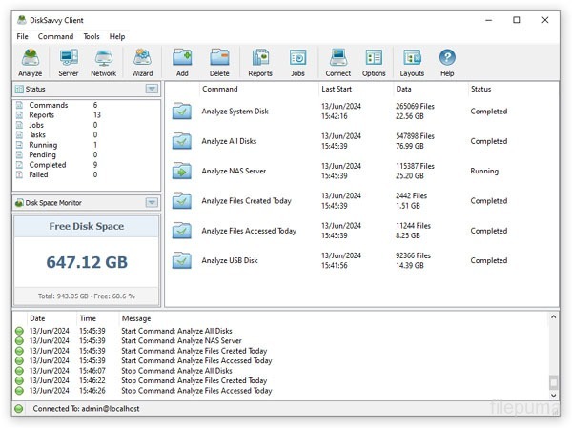The height and width of the screenshot is (428, 572).
Task: Open the Tools menu
Action: pos(92,36)
